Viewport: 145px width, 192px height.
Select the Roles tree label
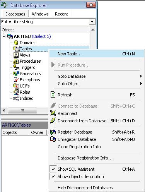pos(25,92)
